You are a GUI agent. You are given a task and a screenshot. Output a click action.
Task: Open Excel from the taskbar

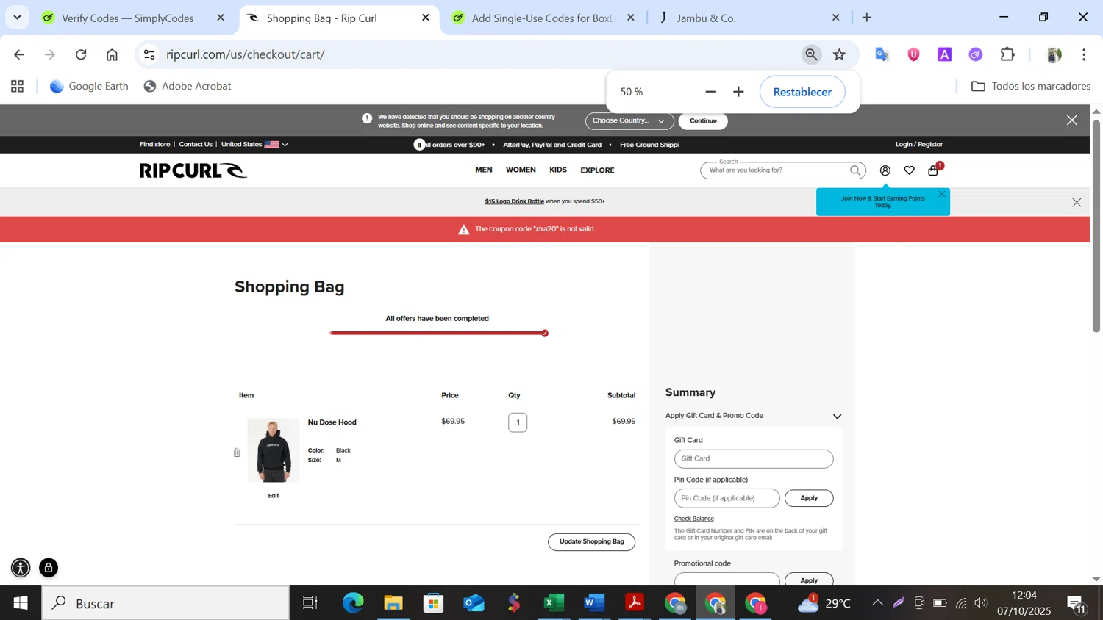(x=553, y=604)
